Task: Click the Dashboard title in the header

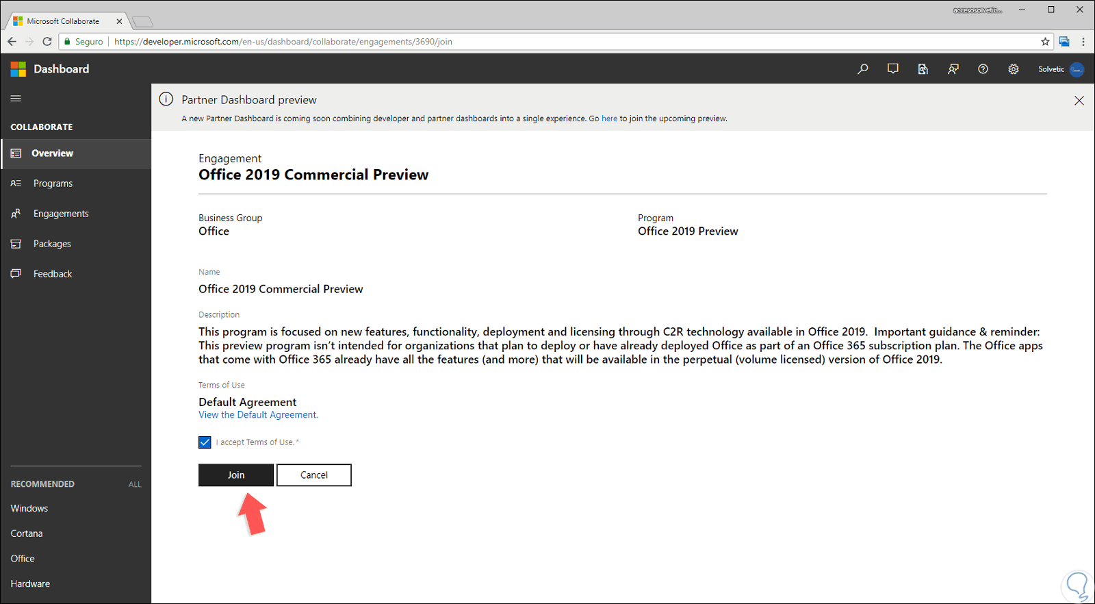Action: click(x=62, y=69)
